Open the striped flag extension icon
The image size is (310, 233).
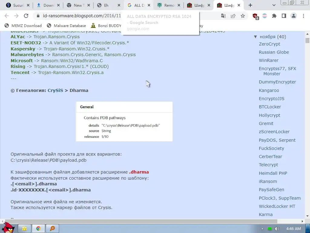click(x=265, y=16)
